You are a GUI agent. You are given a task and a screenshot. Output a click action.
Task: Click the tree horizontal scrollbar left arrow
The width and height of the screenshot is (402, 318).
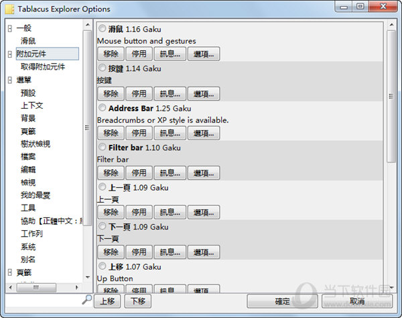click(x=10, y=287)
